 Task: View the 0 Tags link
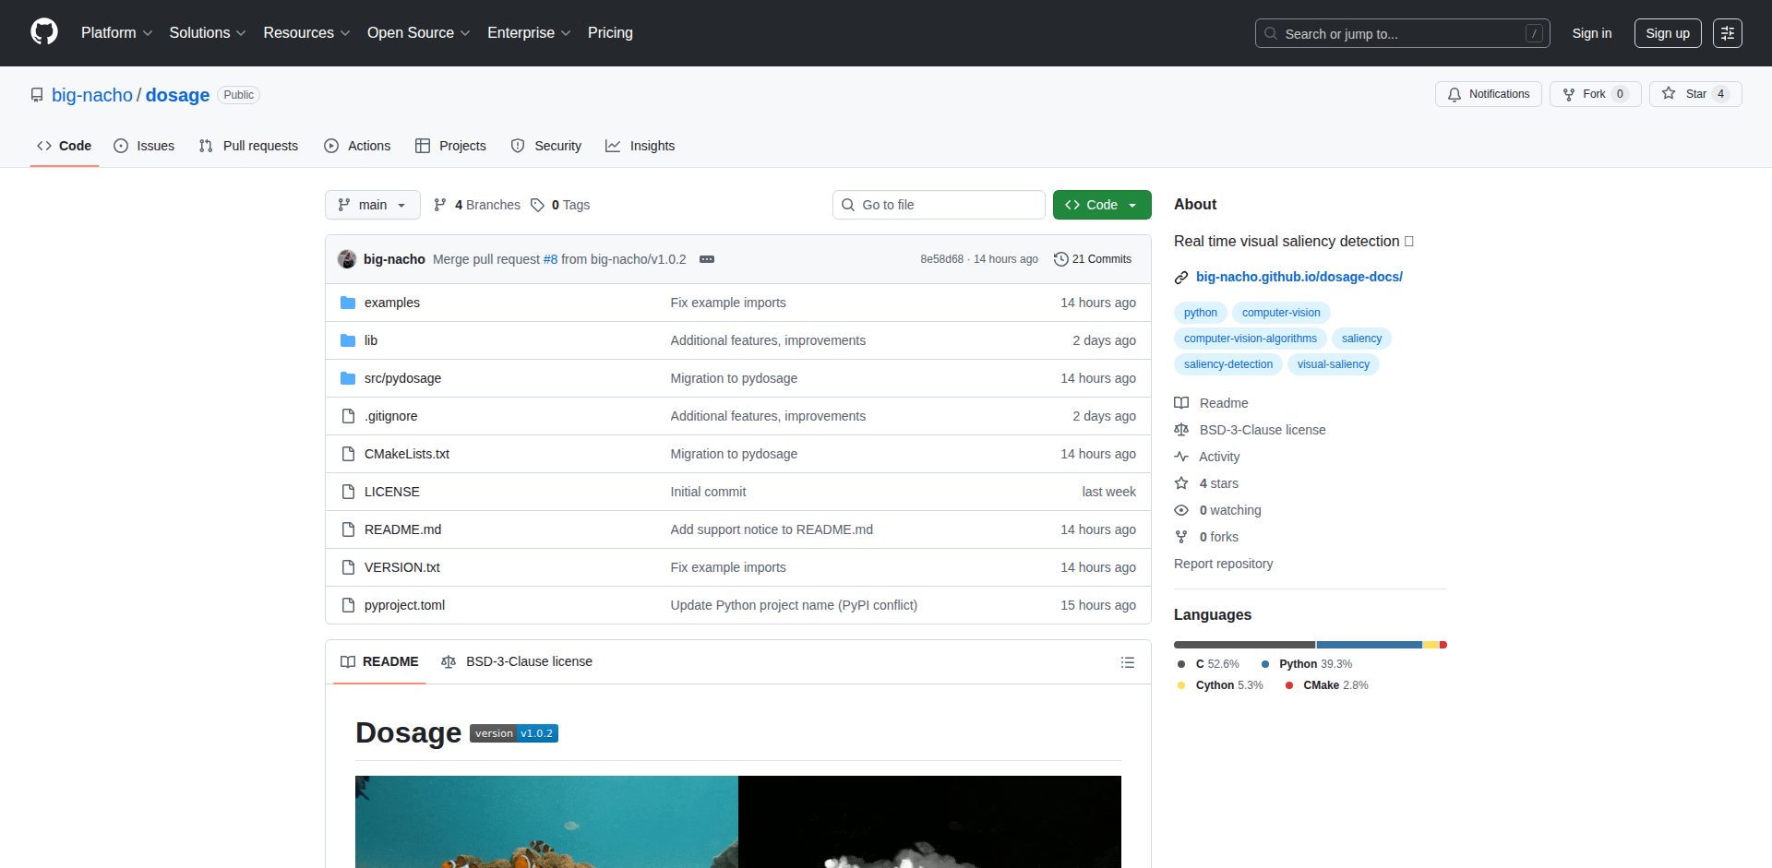pyautogui.click(x=560, y=205)
